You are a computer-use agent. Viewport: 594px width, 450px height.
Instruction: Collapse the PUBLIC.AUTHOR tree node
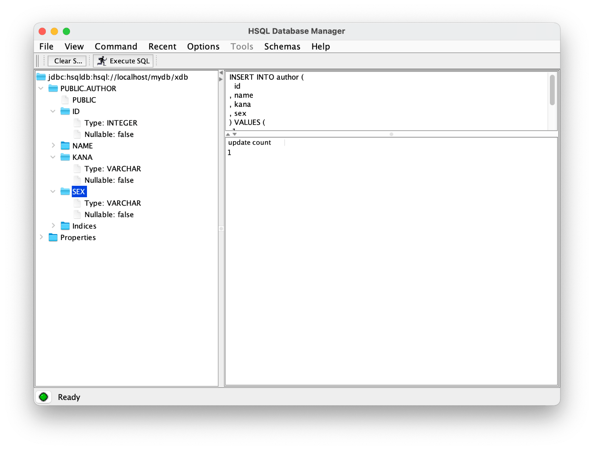point(41,88)
